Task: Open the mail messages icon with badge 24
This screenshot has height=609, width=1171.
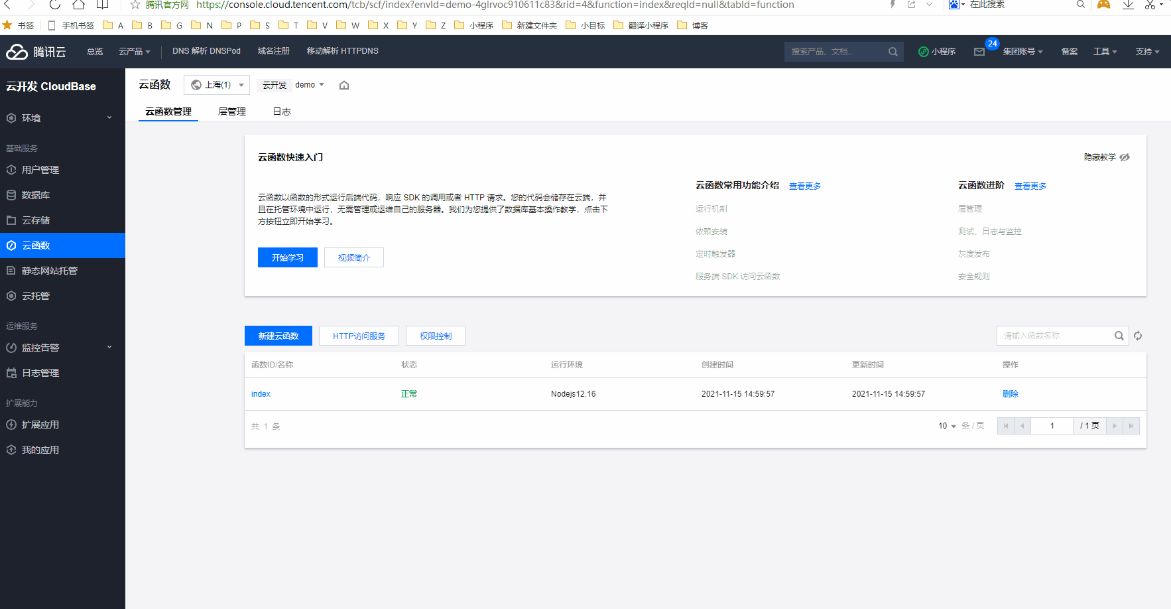Action: [x=979, y=52]
